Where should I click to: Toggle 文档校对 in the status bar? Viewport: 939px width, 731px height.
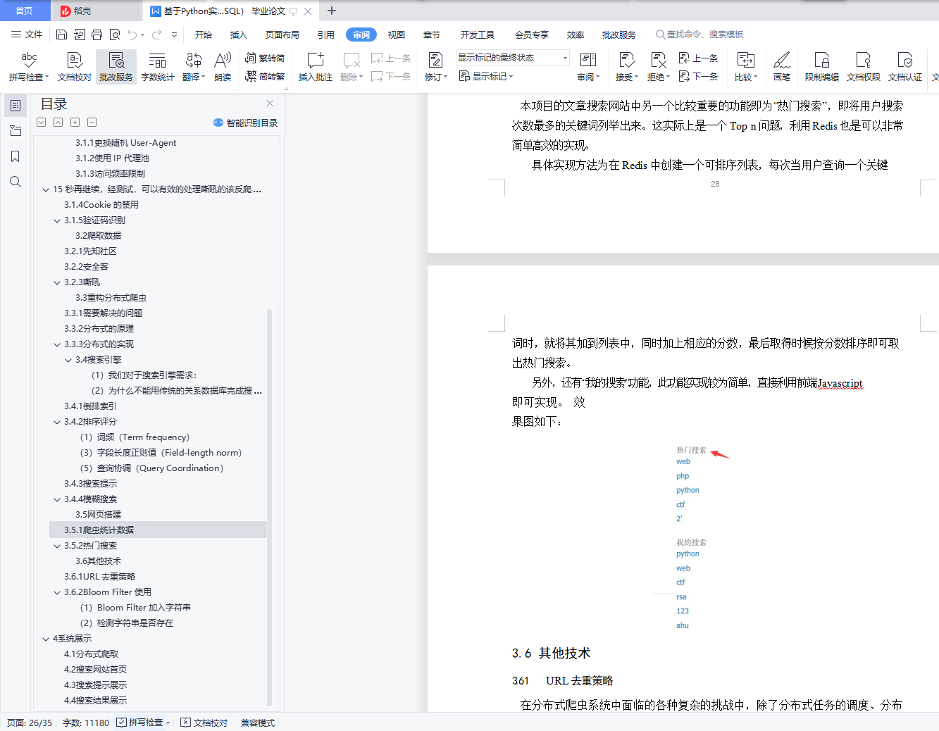click(x=204, y=723)
